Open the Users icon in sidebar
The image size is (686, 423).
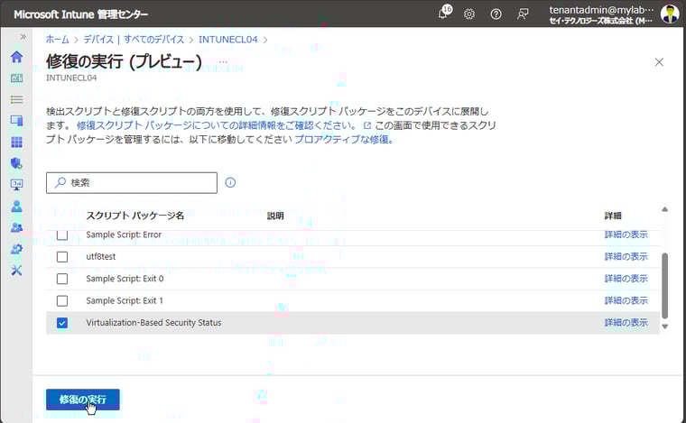click(x=16, y=207)
